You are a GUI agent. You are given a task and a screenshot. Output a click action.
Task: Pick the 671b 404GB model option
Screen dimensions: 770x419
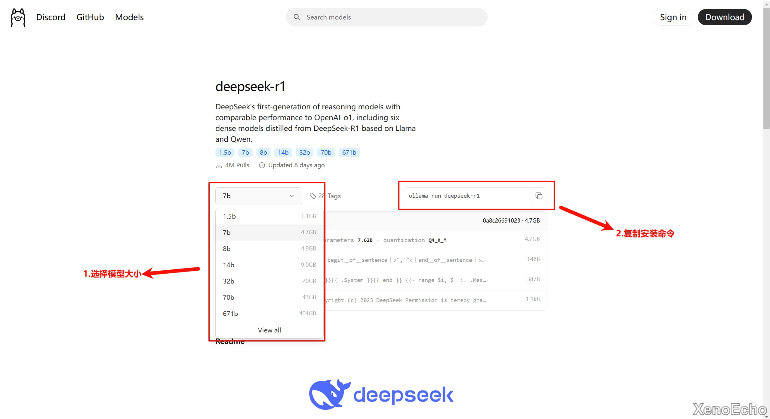coord(269,314)
